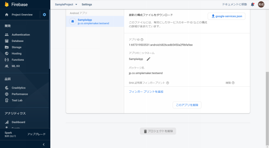Click the Spark plan label

pyautogui.click(x=8, y=133)
